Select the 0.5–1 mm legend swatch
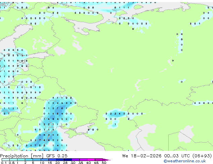Viewport: 213px width, 164px height. click(13, 160)
